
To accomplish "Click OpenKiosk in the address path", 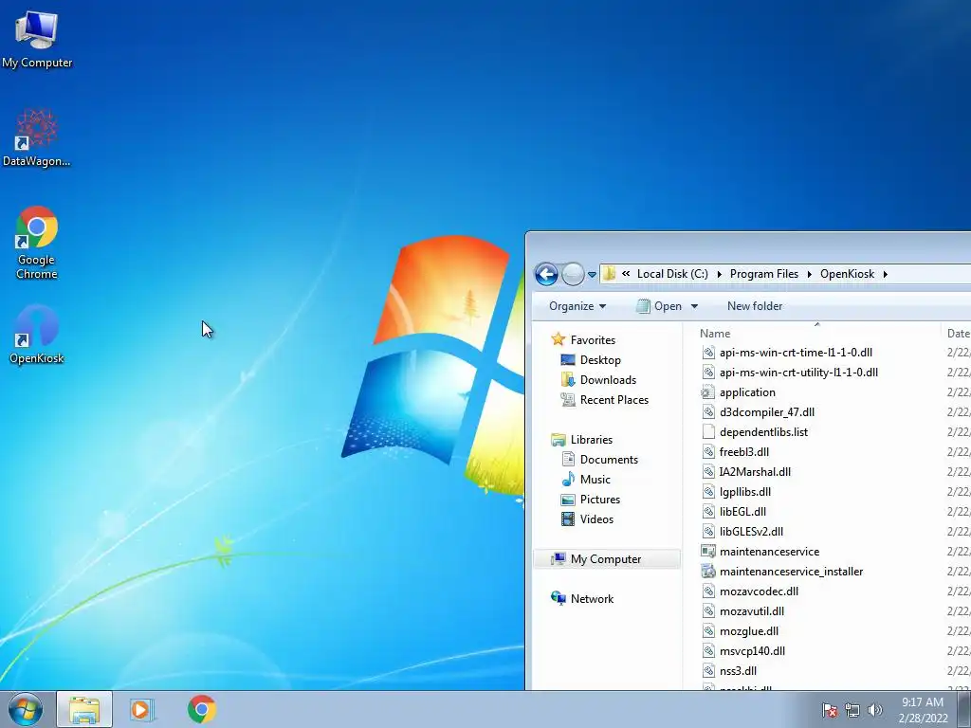I will coord(847,274).
